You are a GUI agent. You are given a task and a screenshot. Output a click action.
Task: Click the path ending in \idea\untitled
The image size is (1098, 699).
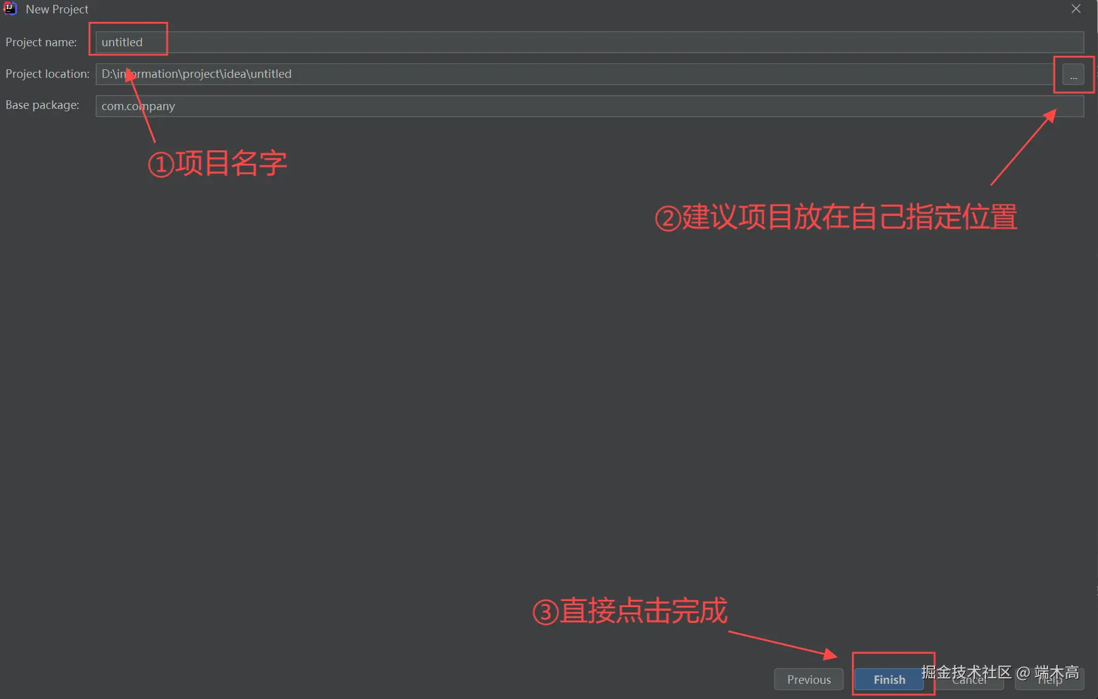coord(197,74)
